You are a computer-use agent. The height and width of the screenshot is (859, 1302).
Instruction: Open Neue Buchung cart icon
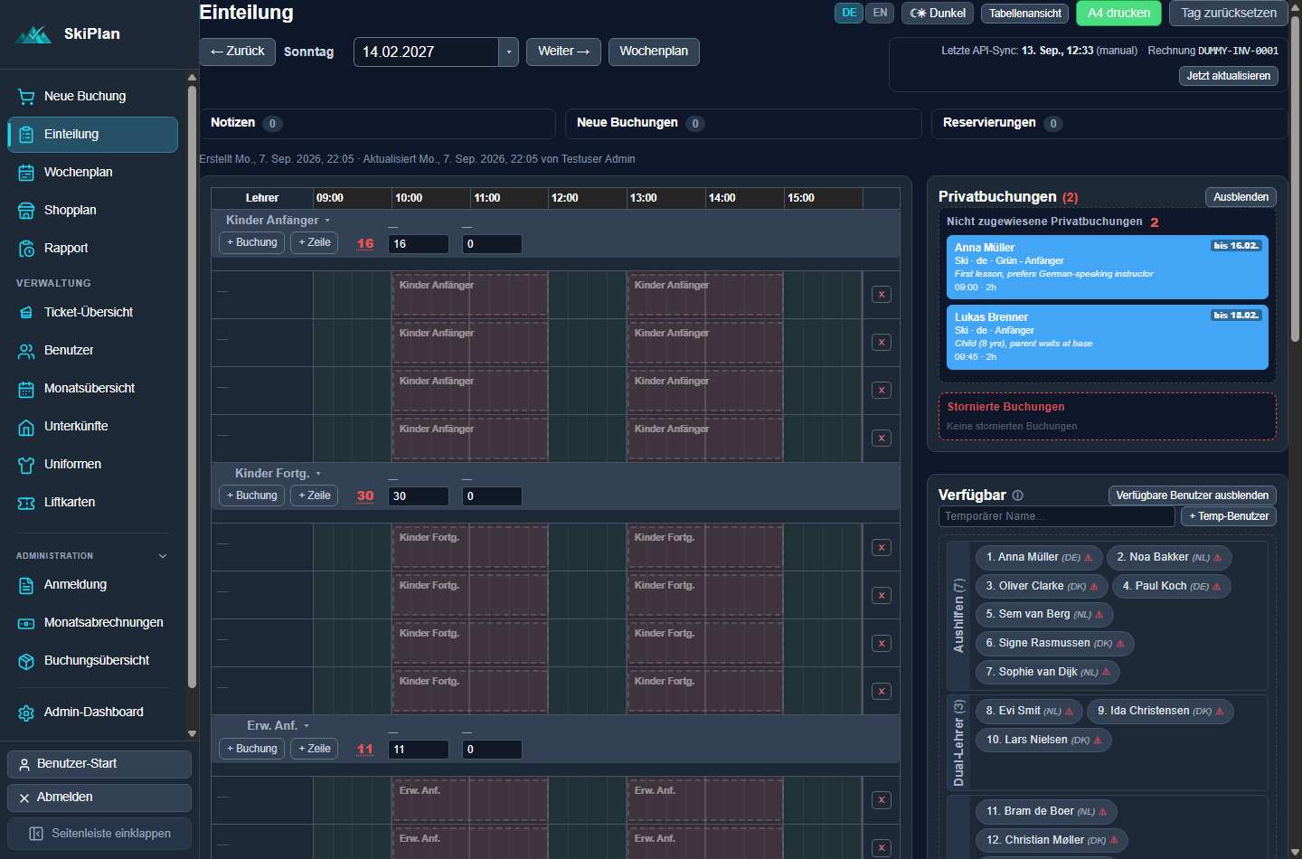pos(26,96)
